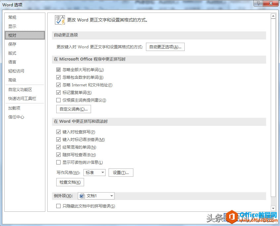The image size is (280, 226).
Task: Check 只隐藏此文档中的拼写错误 box
Action: (58, 206)
